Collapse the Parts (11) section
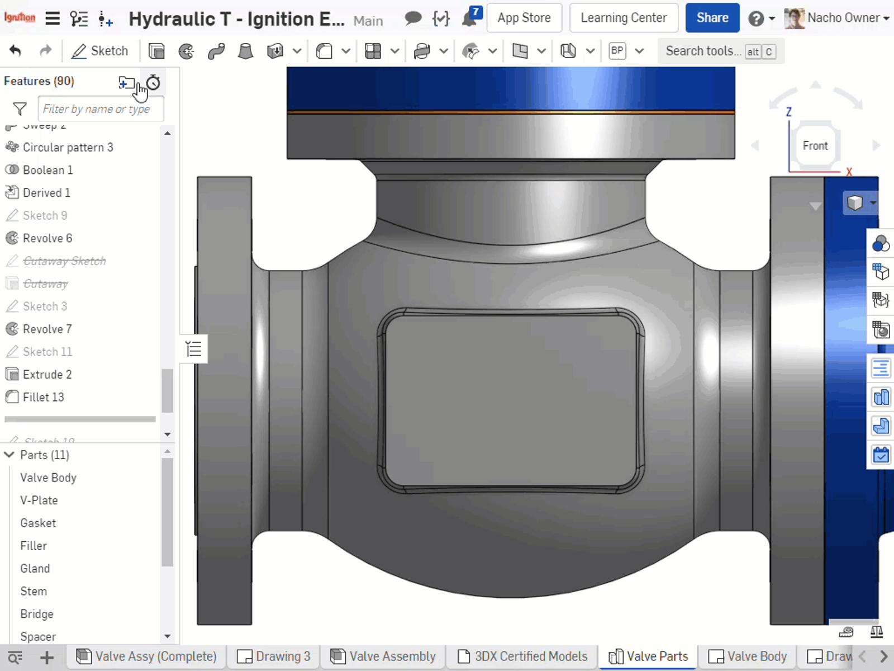 (9, 455)
